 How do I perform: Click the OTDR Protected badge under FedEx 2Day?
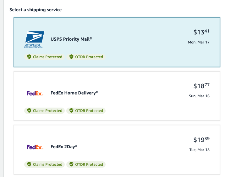[86, 164]
